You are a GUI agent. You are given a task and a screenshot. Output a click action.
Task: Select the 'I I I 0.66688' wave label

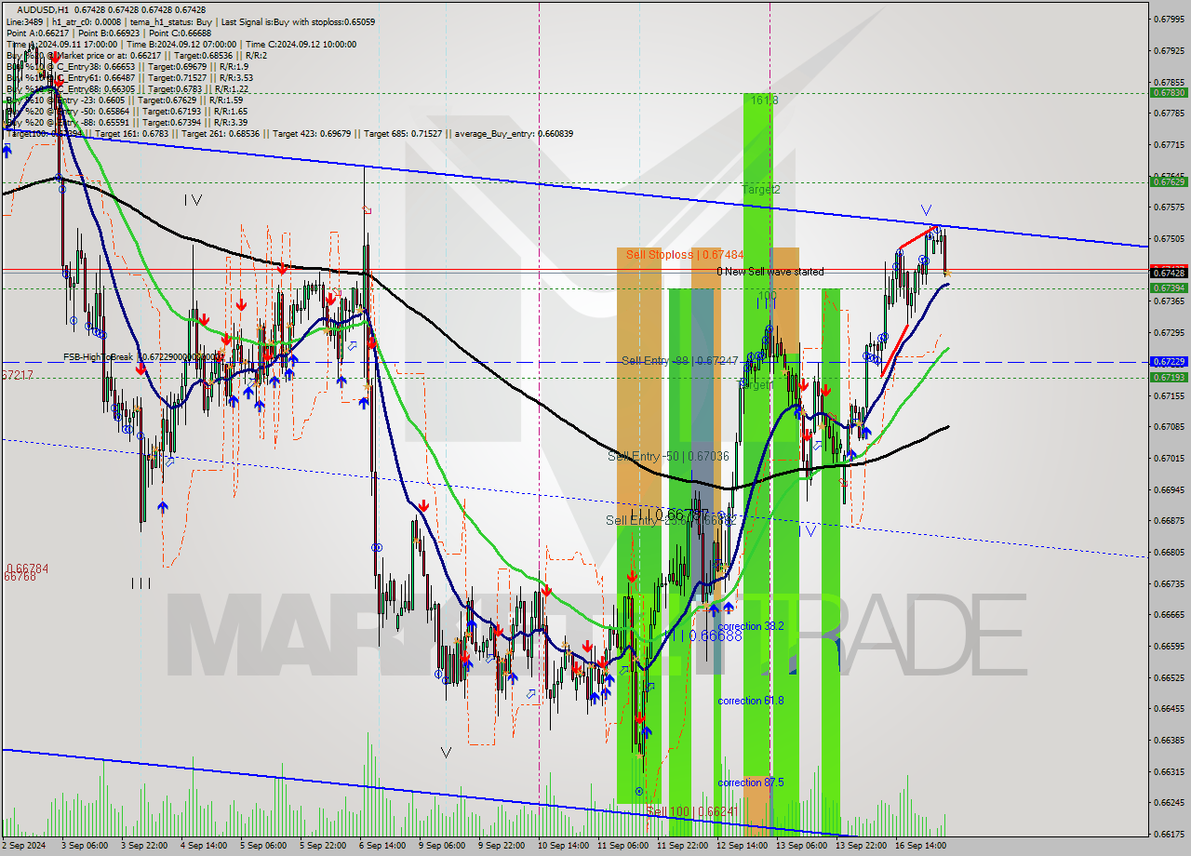[x=703, y=635]
